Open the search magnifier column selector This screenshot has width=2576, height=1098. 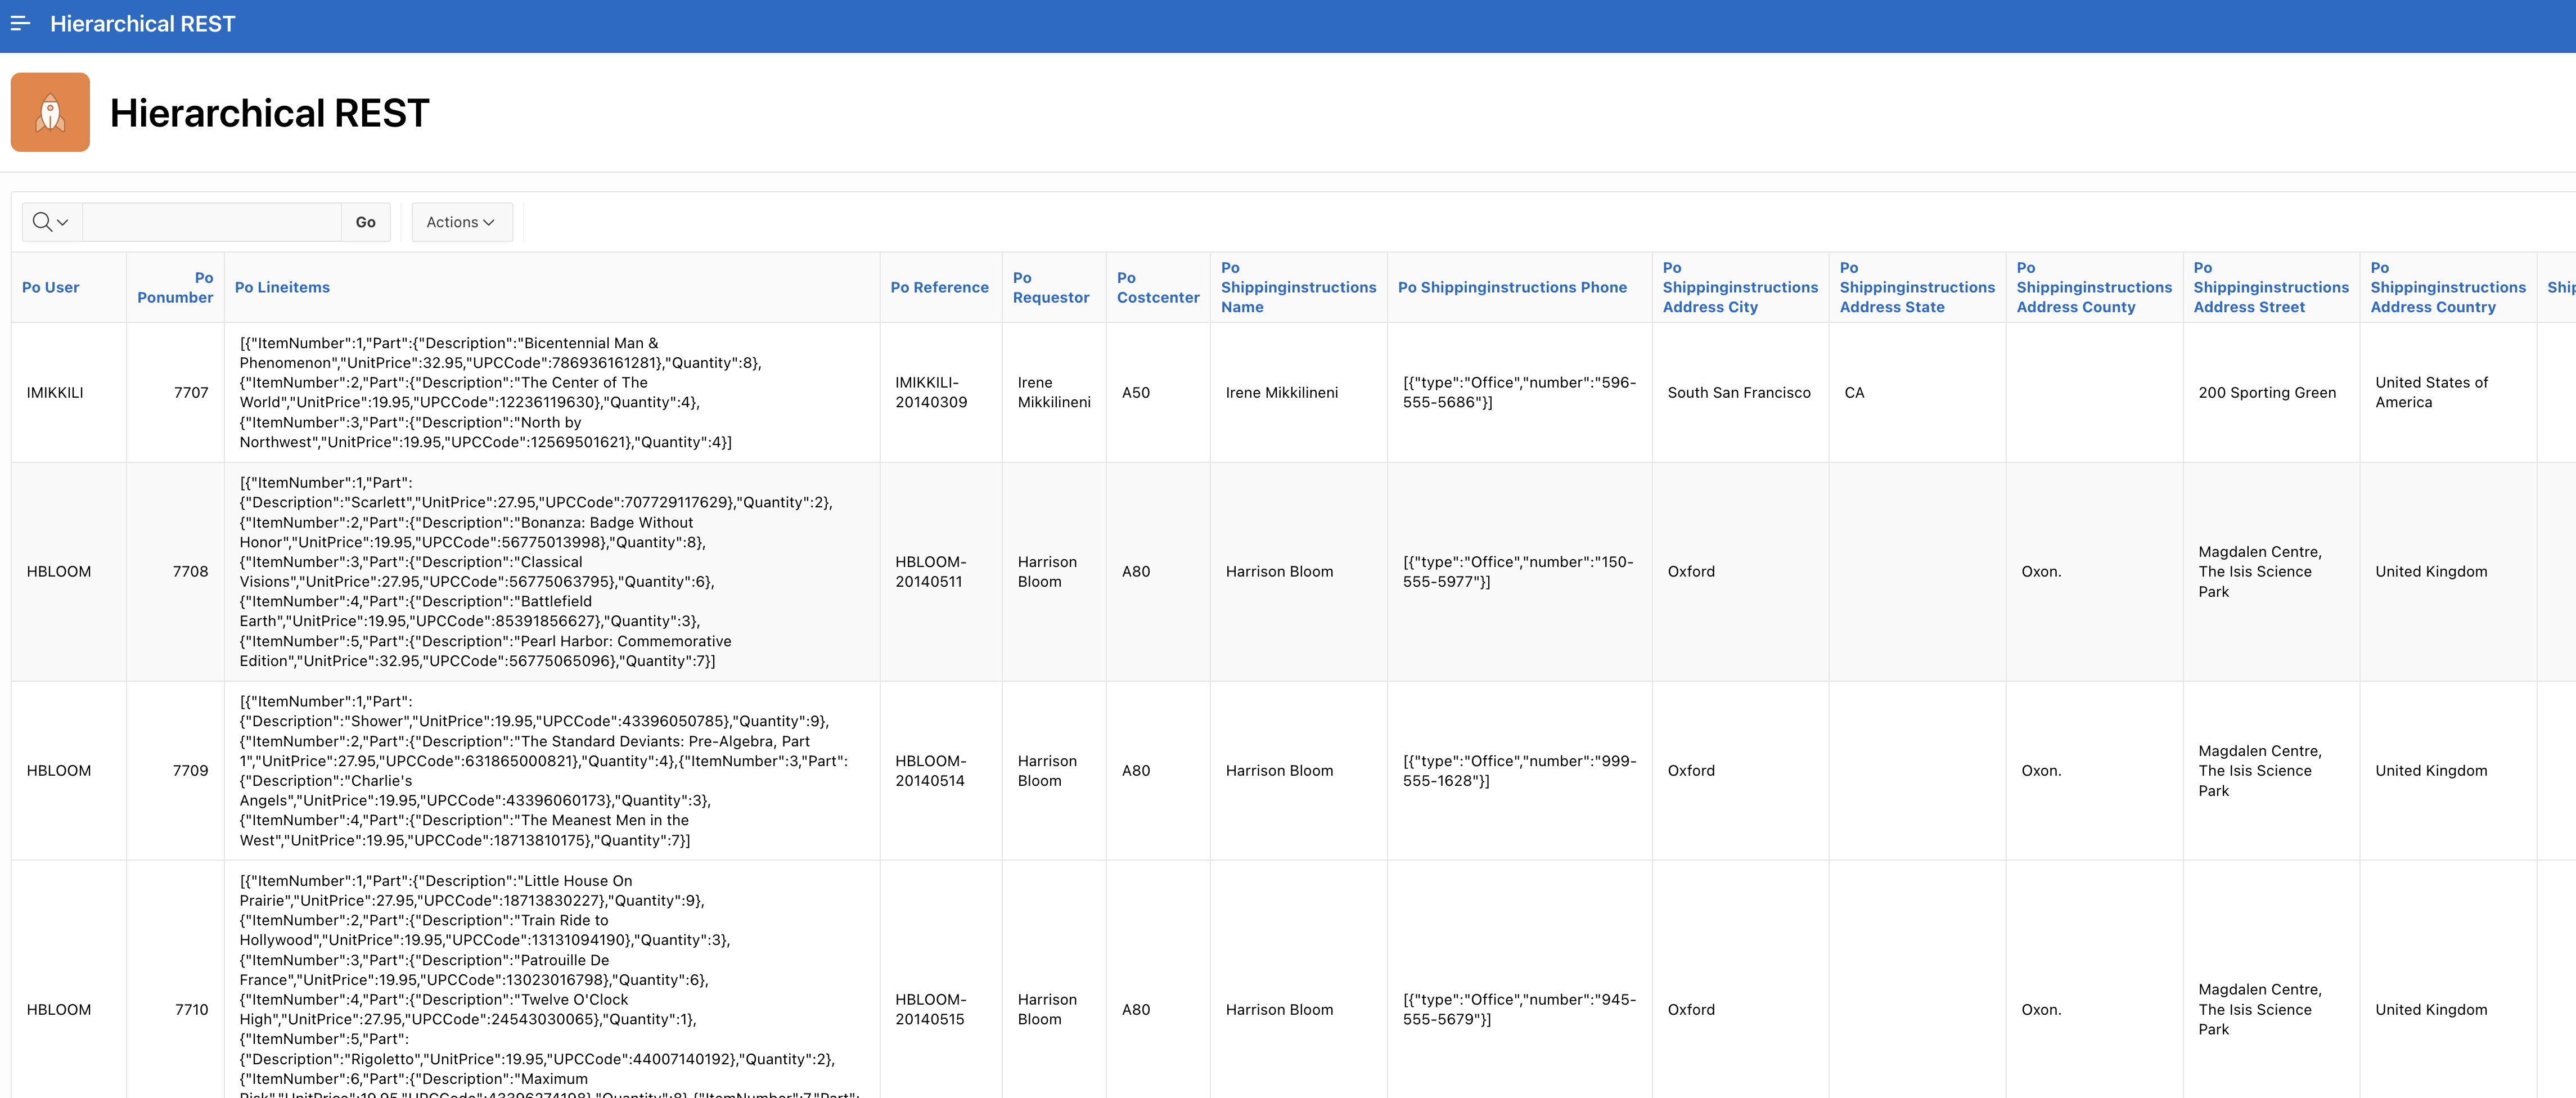51,222
